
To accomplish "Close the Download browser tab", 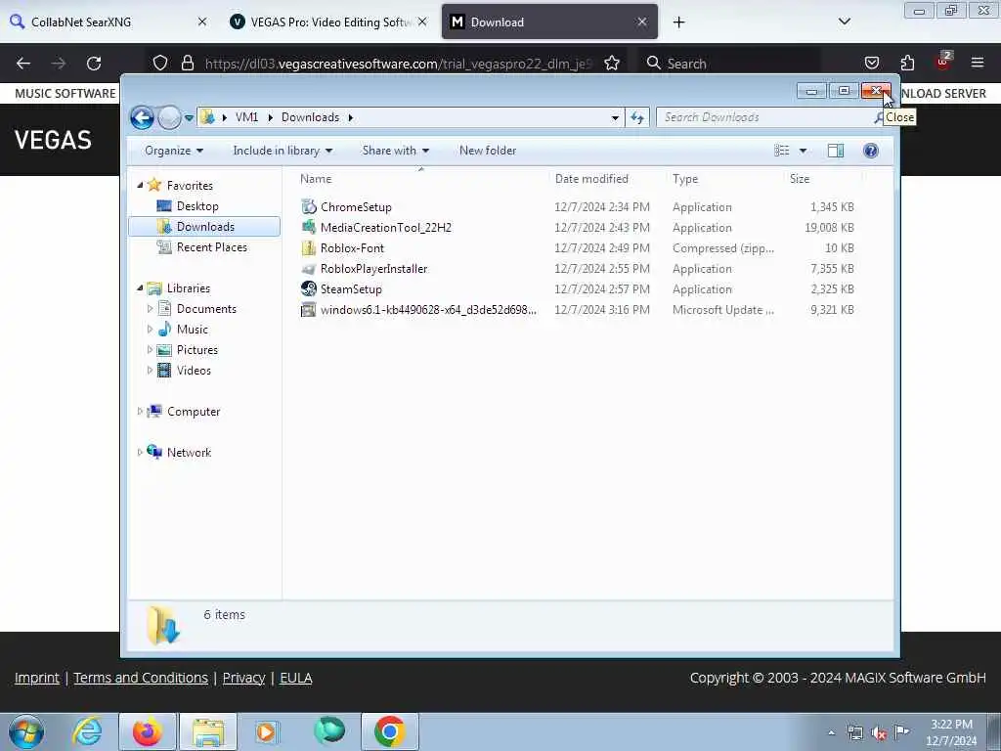I will pyautogui.click(x=642, y=22).
